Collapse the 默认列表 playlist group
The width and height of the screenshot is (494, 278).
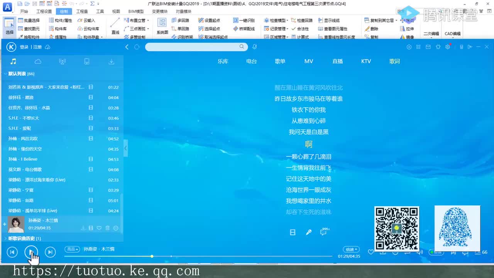[5, 74]
